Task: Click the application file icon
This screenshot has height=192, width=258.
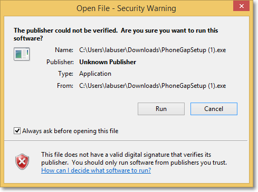Action: [22, 54]
